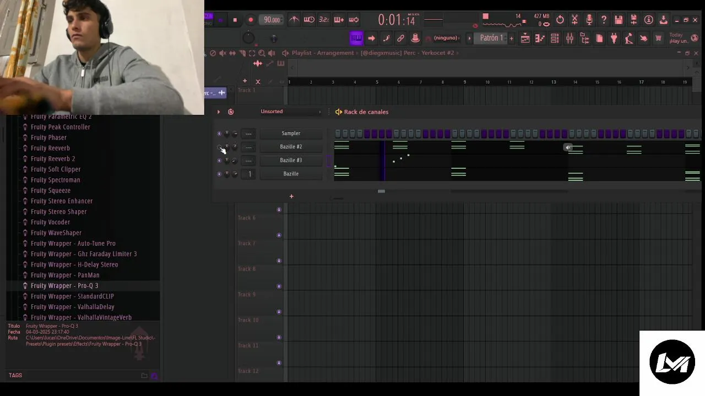Viewport: 705px width, 396px height.
Task: Toggle the 3-2-1 countdown before recording
Action: [324, 20]
